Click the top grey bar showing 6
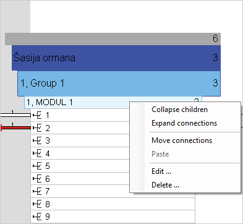Image resolution: width=243 pixels, height=224 pixels. click(x=113, y=39)
